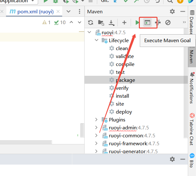
Task: Show more Maven toolbar actions
Action: pos(184,23)
